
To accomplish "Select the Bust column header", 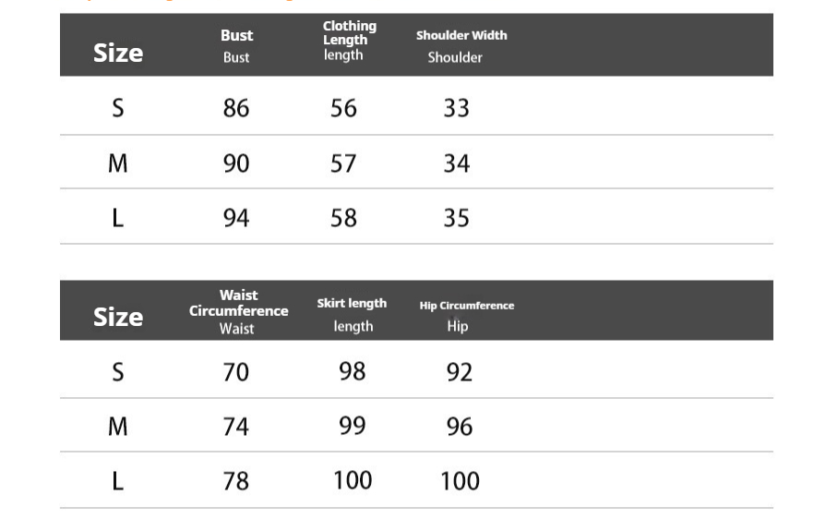I will 236,46.
